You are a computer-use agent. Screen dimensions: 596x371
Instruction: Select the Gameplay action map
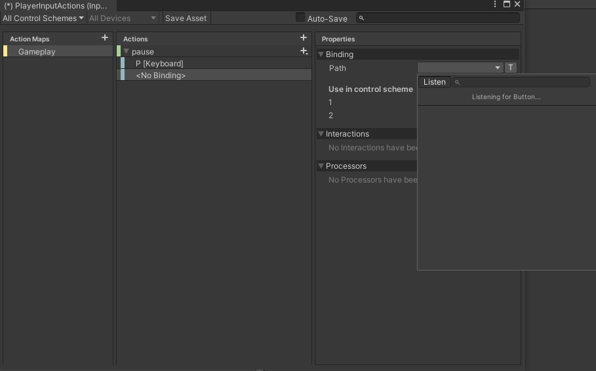pyautogui.click(x=37, y=52)
